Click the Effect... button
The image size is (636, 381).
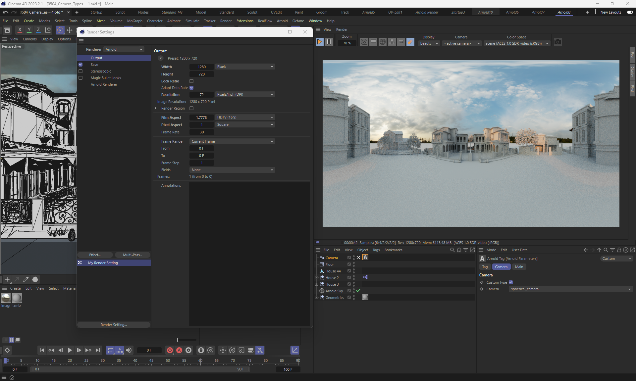tap(95, 255)
